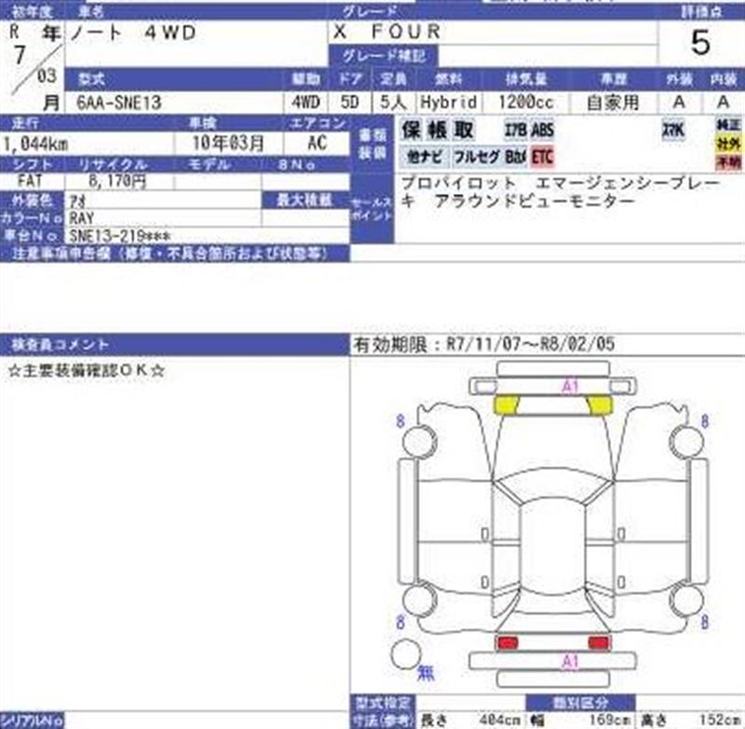This screenshot has width=745, height=729.
Task: Click the 類別区分 header
Action: 580,702
